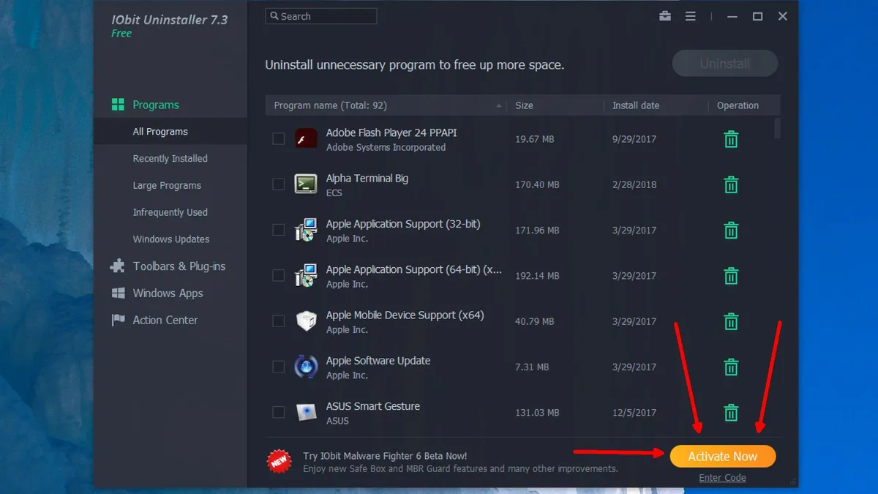Viewport: 878px width, 494px height.
Task: Click the Adobe Flash Player program icon
Action: pos(305,138)
